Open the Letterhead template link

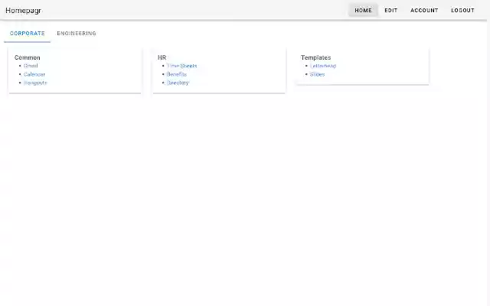(323, 66)
